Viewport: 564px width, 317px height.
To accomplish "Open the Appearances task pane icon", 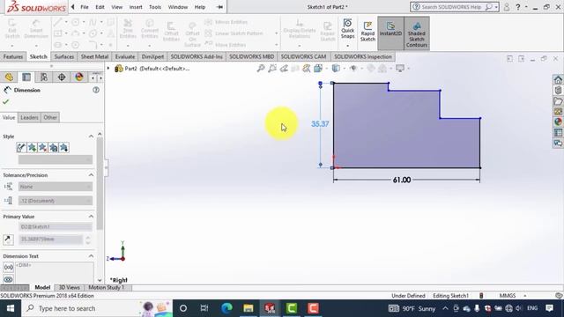I will coord(558,122).
